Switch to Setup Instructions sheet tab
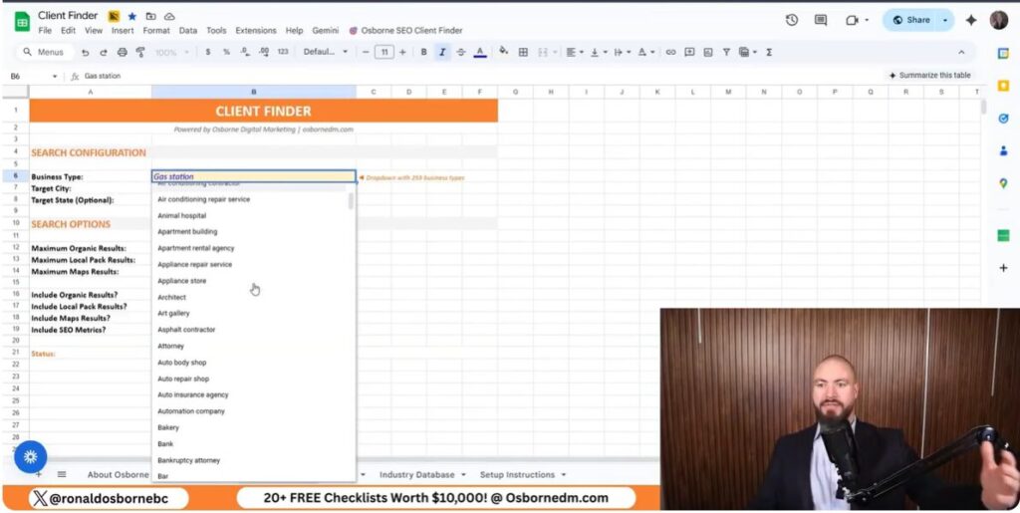The height and width of the screenshot is (513, 1020). click(517, 474)
